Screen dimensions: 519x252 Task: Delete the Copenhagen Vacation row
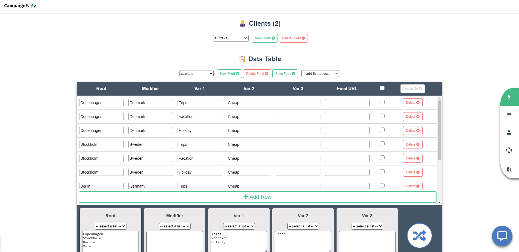(412, 117)
